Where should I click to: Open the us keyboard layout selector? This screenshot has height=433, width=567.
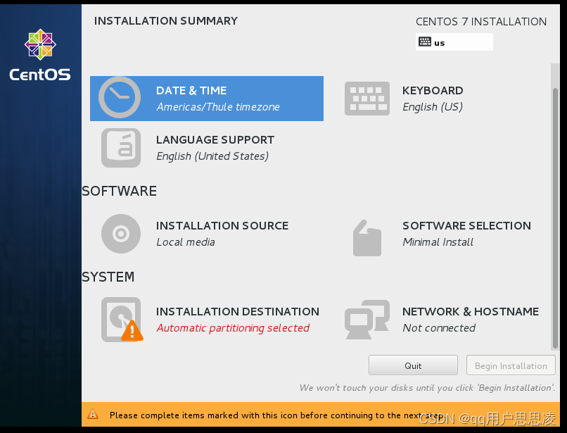(x=454, y=42)
